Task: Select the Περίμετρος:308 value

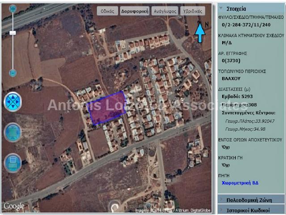Action: click(x=240, y=105)
